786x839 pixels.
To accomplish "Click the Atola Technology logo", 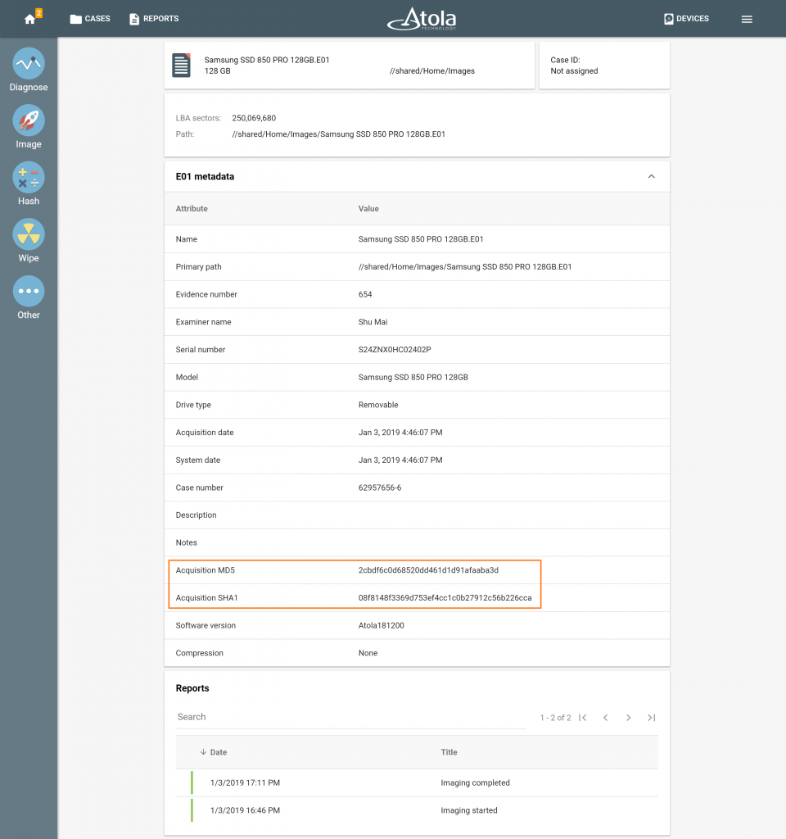I will point(422,19).
